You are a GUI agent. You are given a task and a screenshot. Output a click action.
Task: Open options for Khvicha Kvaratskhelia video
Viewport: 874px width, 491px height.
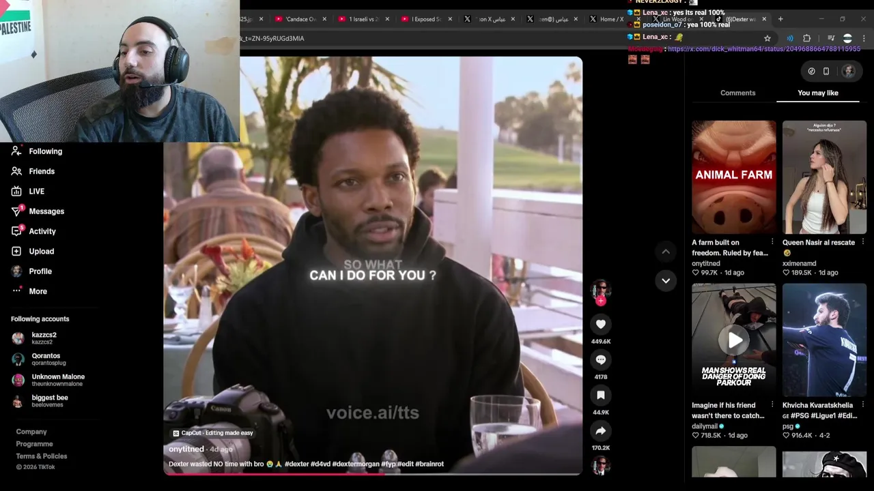(862, 405)
